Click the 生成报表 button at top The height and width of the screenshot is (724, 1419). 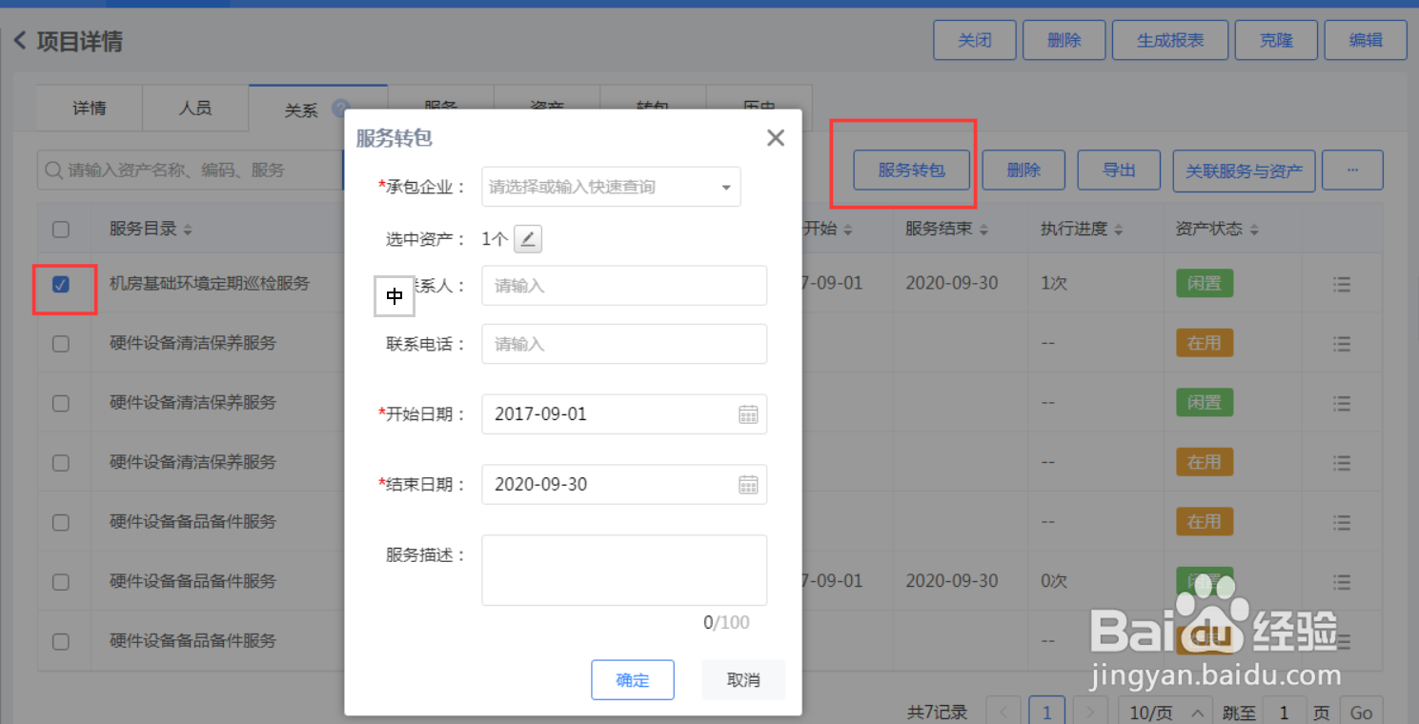pyautogui.click(x=1169, y=40)
